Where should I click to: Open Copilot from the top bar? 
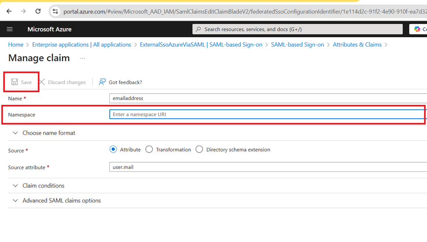(x=418, y=29)
